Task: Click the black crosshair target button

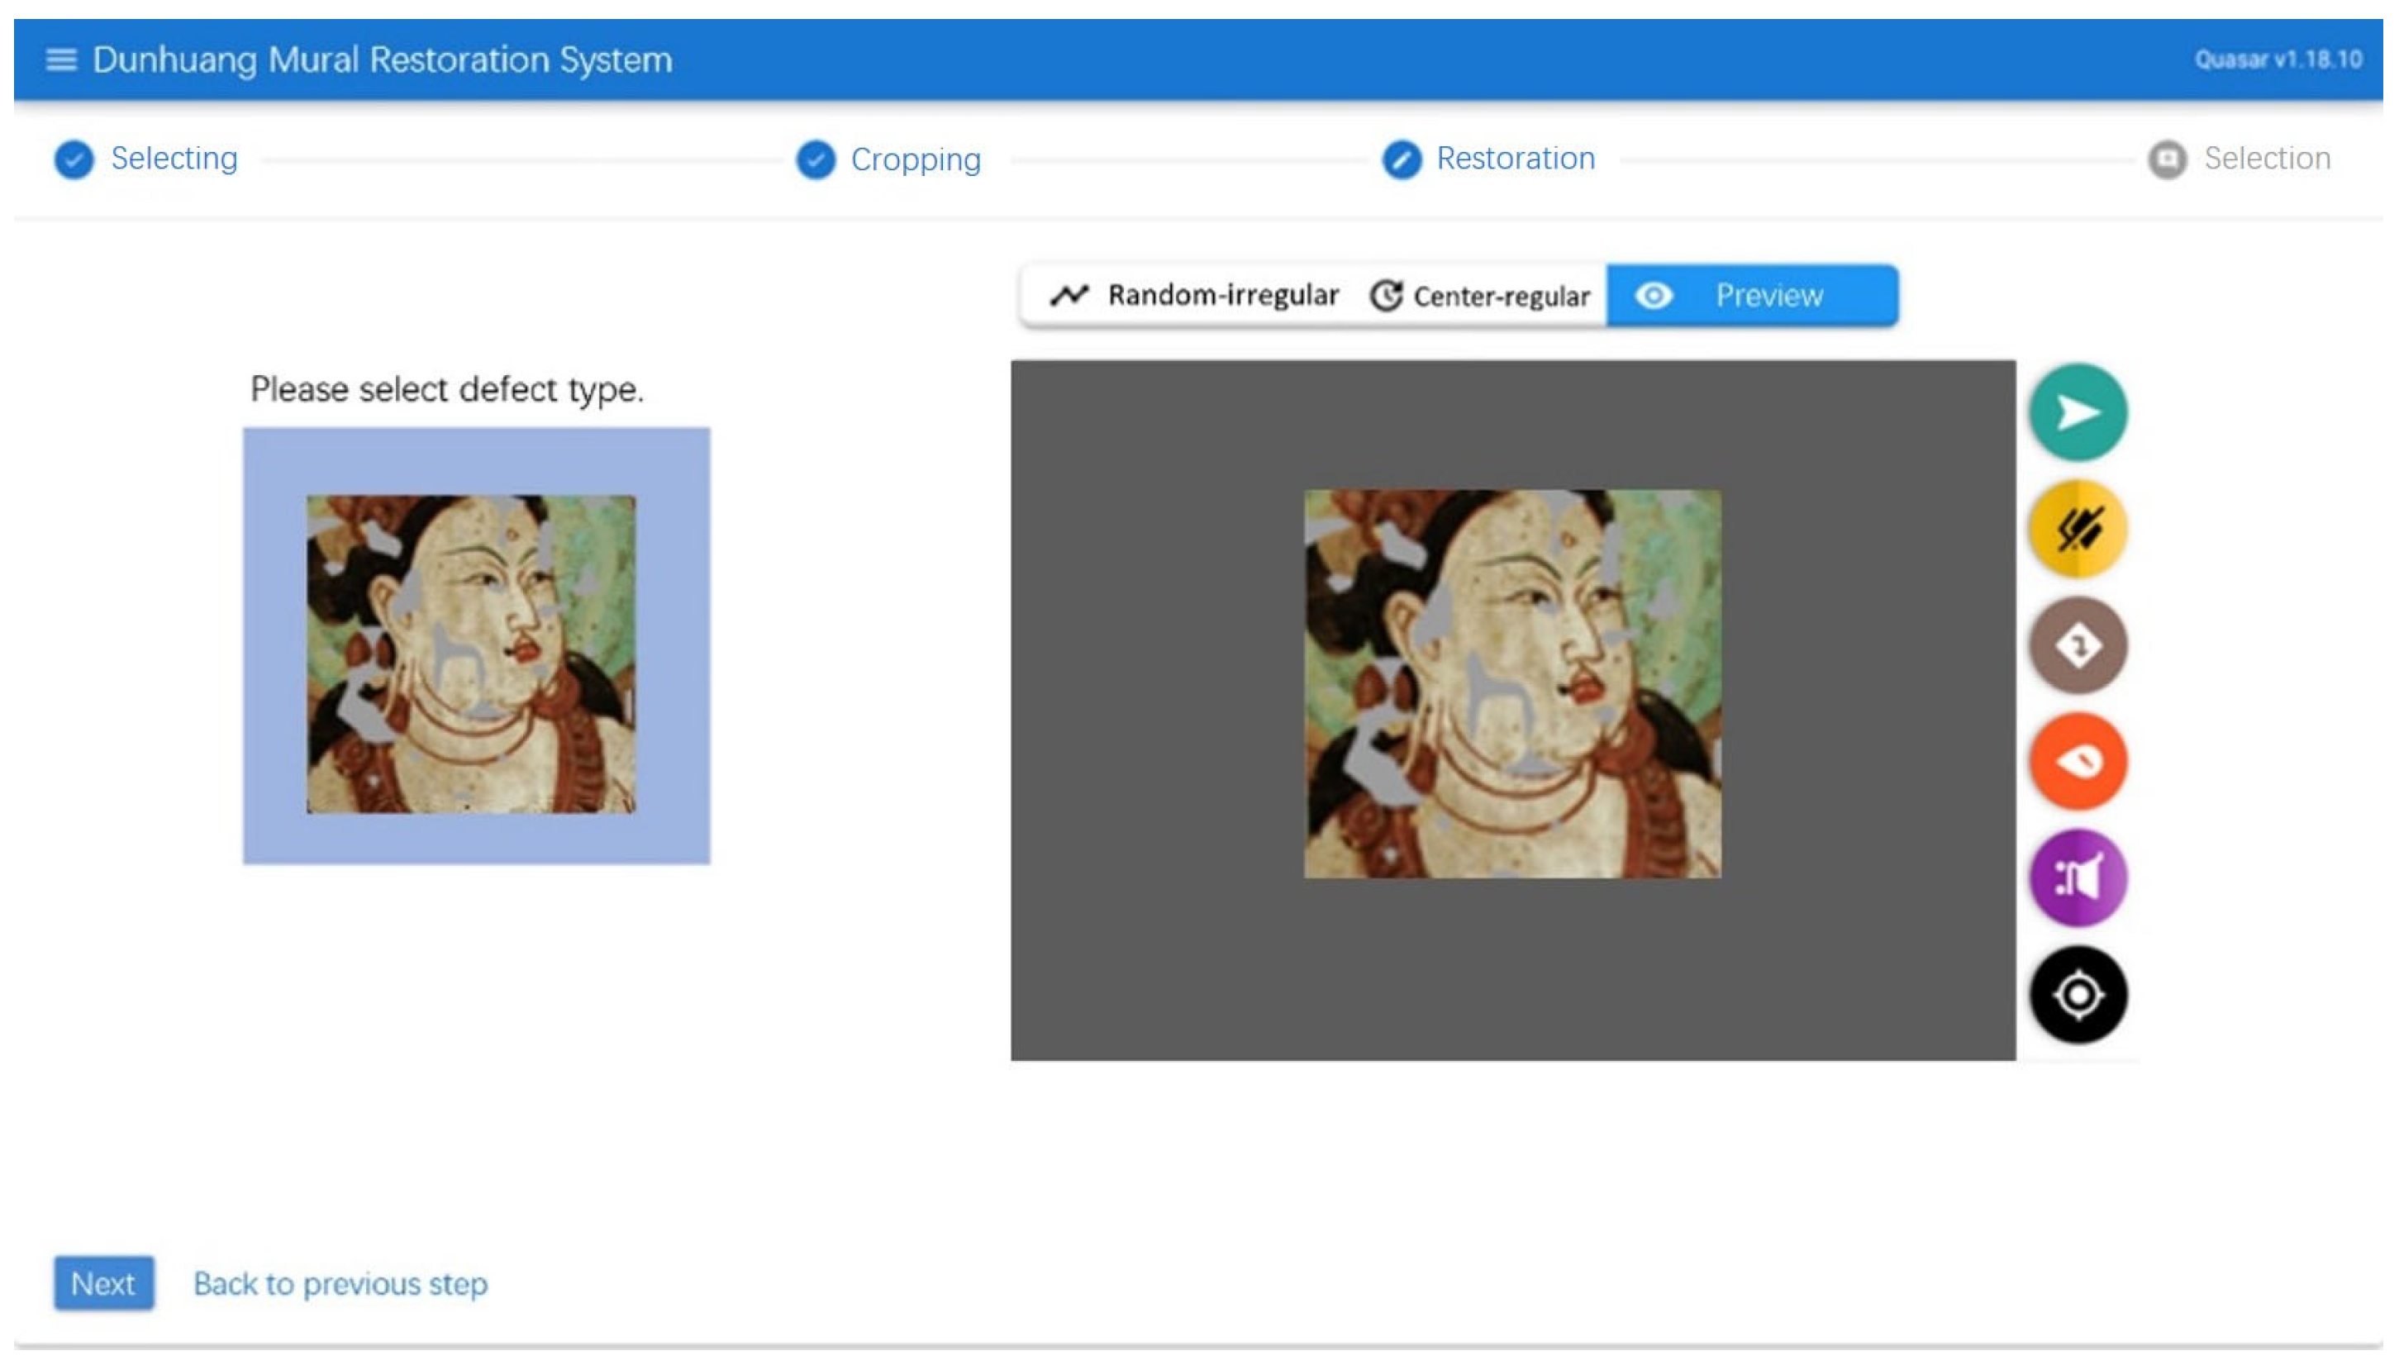Action: [2078, 994]
